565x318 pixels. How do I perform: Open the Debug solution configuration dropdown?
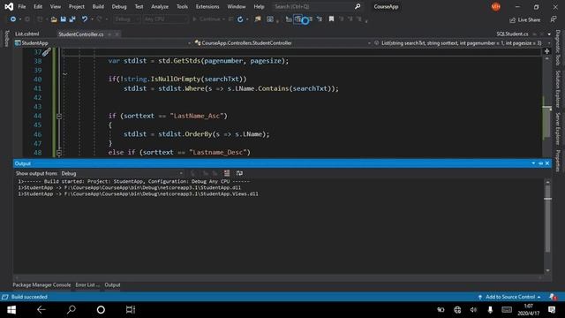coord(126,19)
